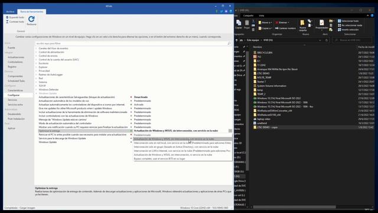Image resolution: width=378 pixels, height=213 pixels.
Task: Open the Vista tab in Explorer
Action: click(261, 16)
